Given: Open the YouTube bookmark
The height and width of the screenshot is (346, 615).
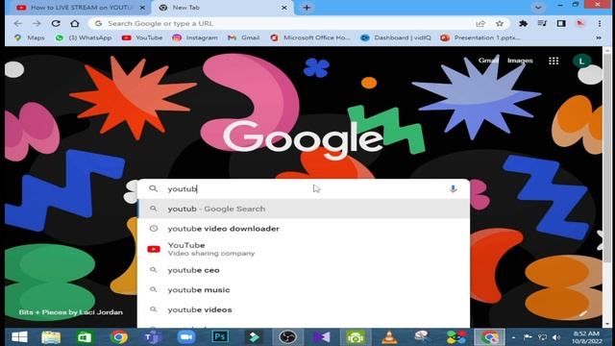Looking at the screenshot, I should [x=142, y=37].
